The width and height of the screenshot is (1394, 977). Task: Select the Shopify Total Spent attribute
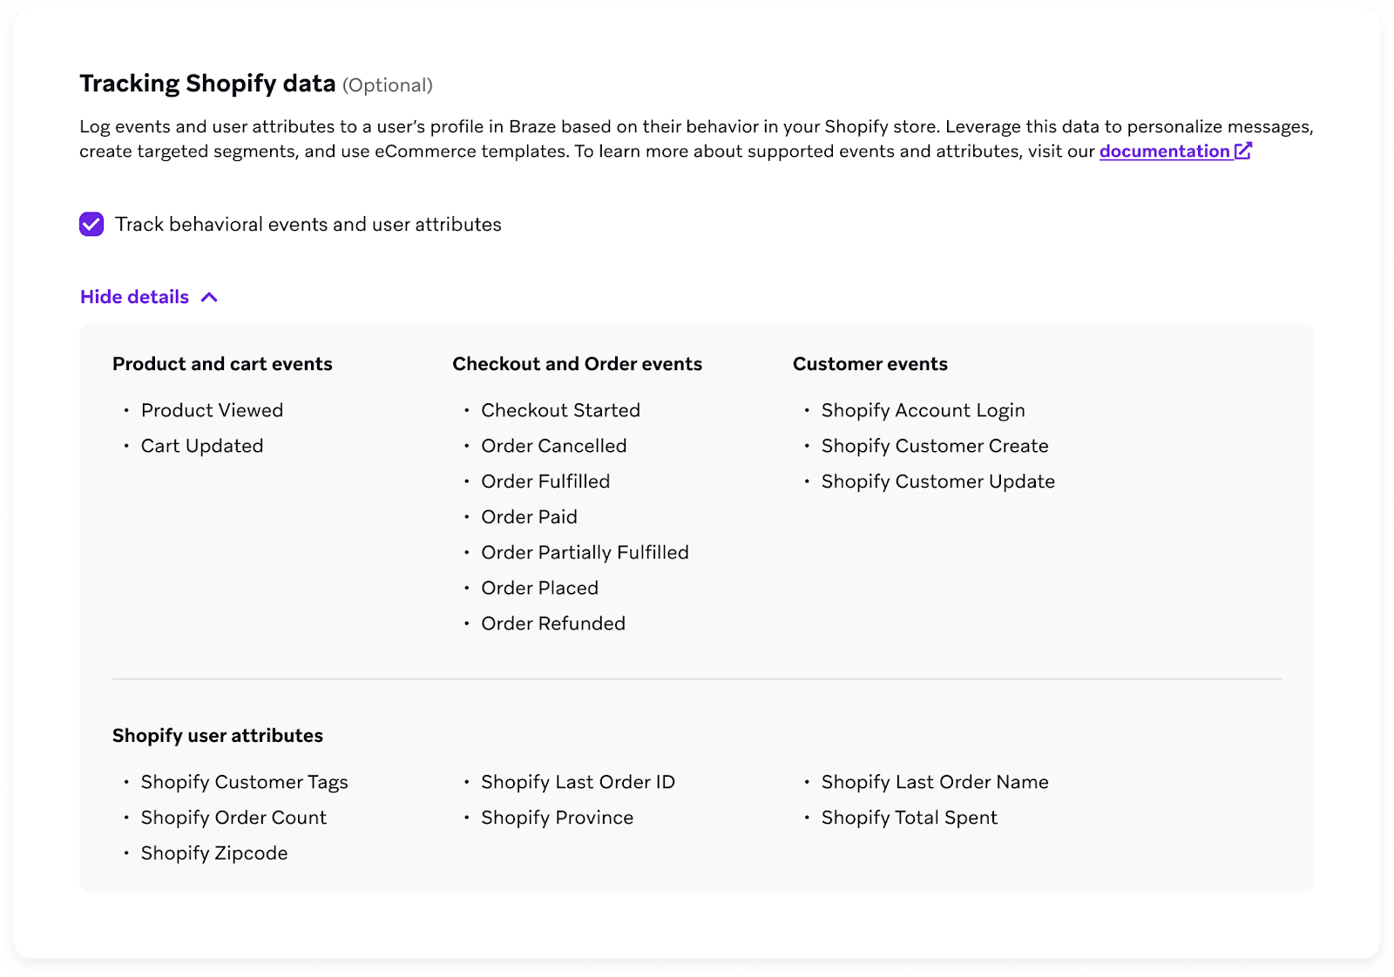(909, 818)
